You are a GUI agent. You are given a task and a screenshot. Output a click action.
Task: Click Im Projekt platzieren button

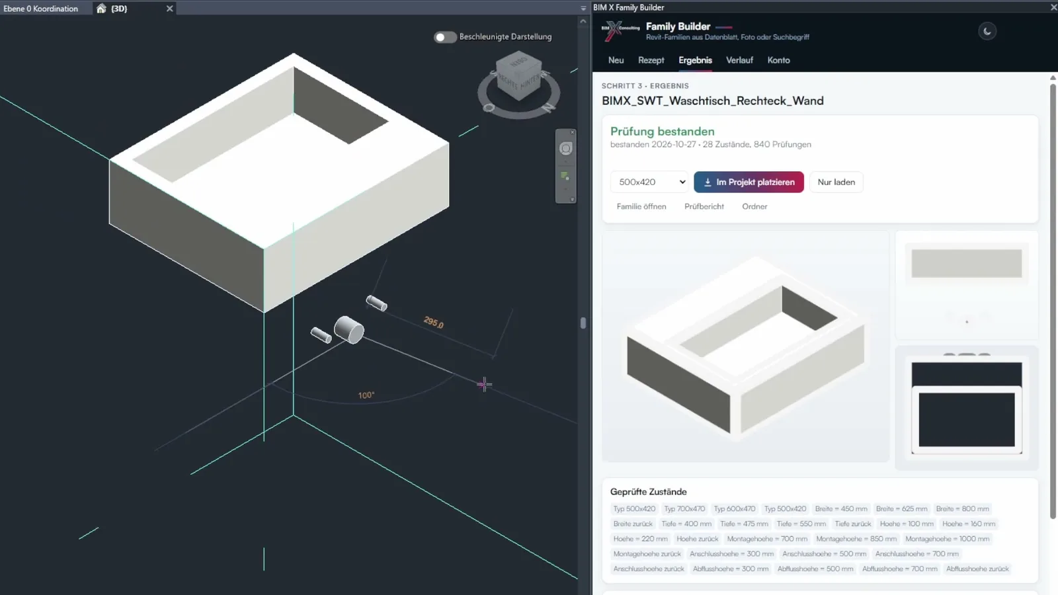coord(749,182)
